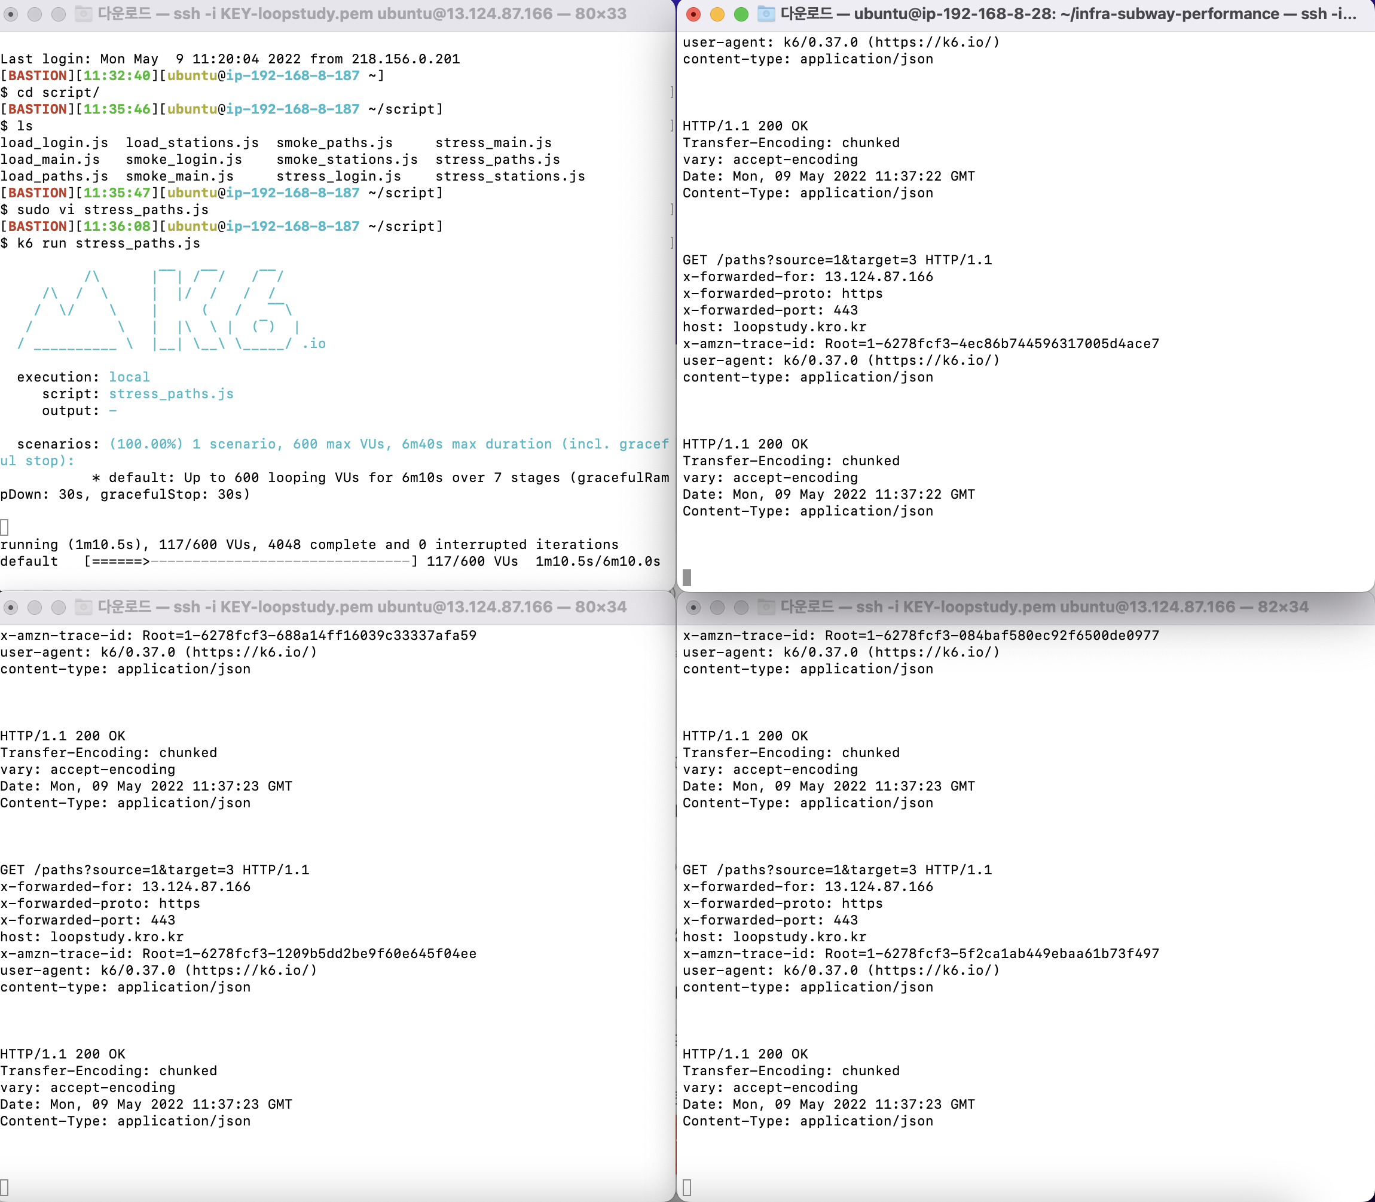The height and width of the screenshot is (1202, 1375).
Task: Click stress_stations.js in the ls output
Action: 510,176
